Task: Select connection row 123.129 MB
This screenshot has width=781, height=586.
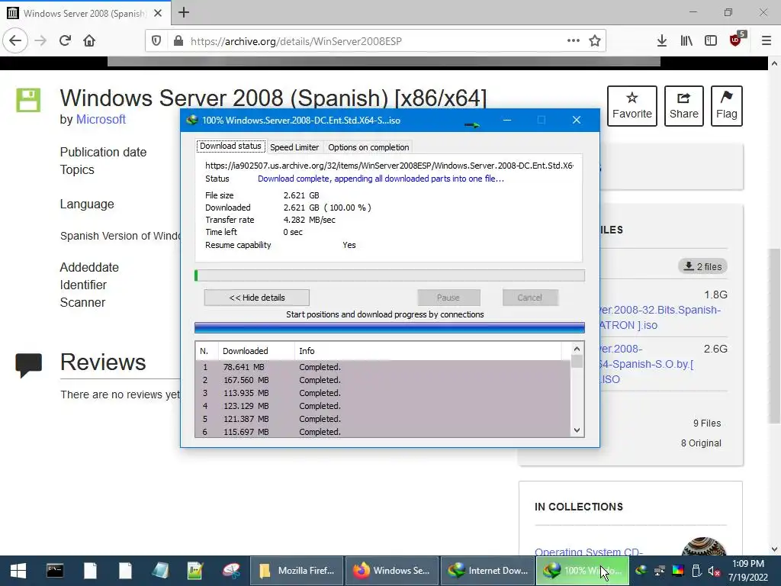Action: click(x=383, y=406)
